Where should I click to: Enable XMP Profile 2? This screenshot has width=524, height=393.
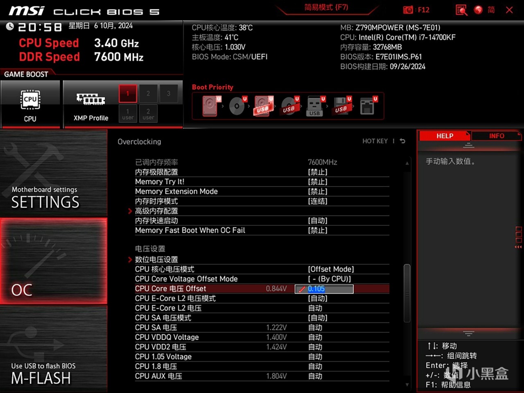tap(148, 94)
